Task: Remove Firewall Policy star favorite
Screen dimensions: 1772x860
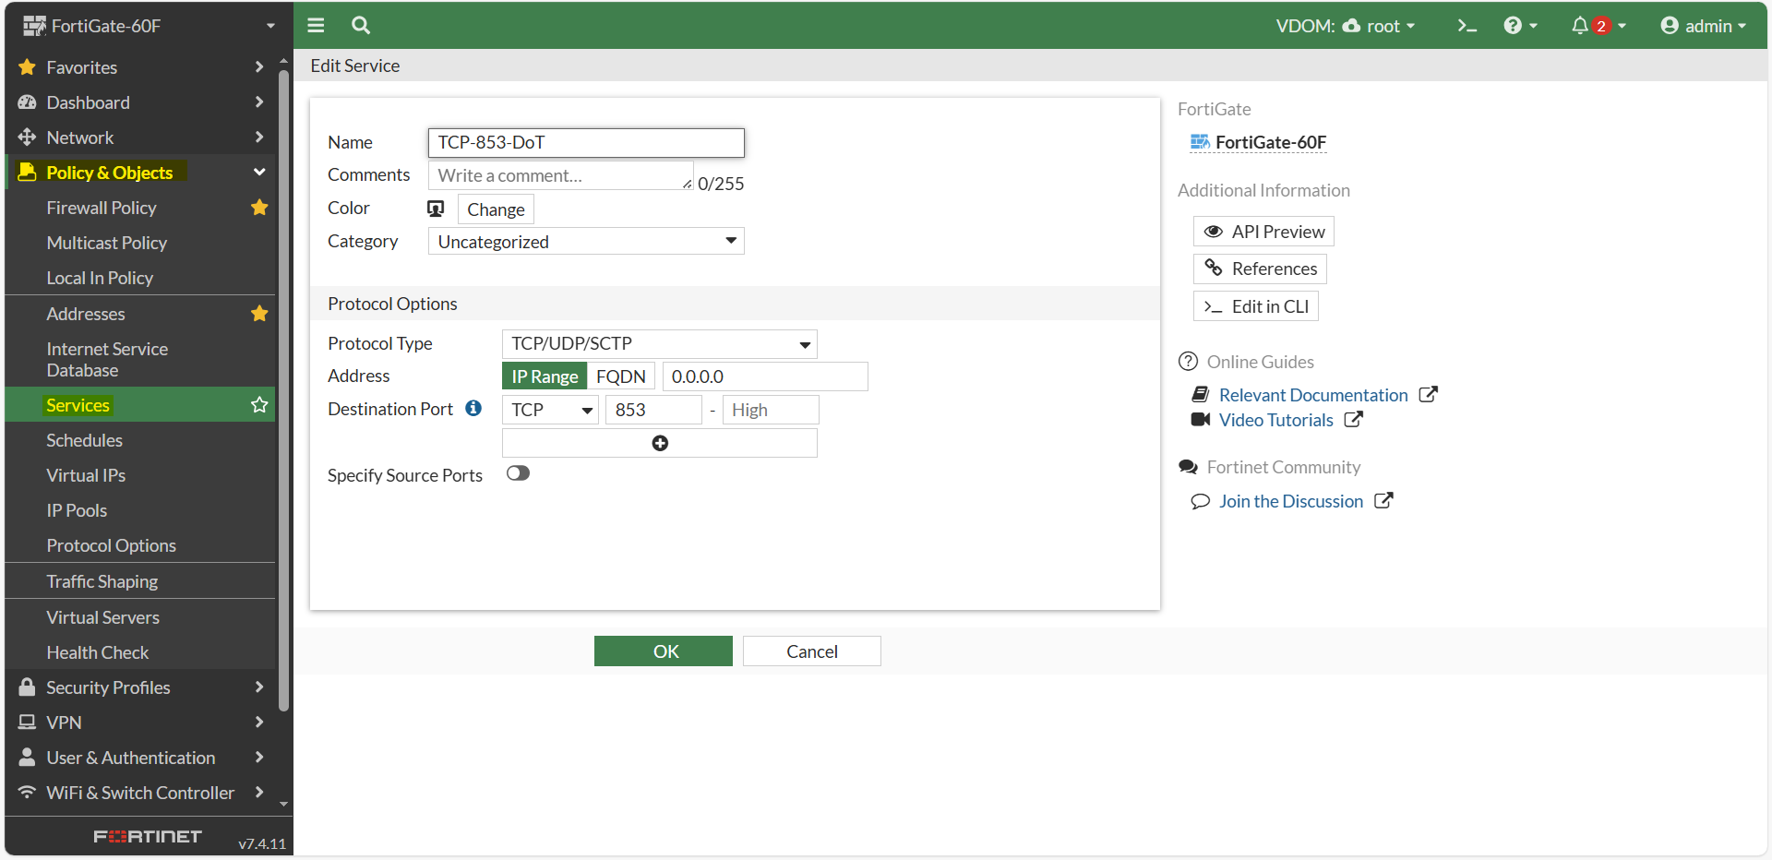Action: tap(259, 208)
